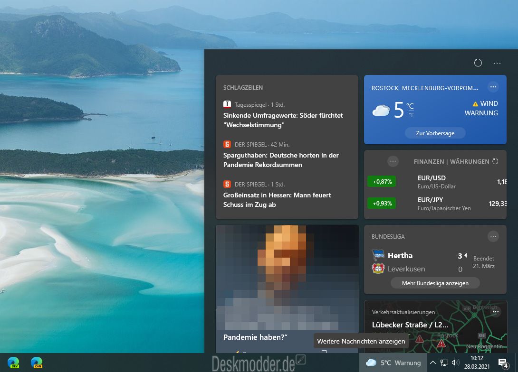518x372 pixels.
Task: Select the Leverkusen team name
Action: [x=406, y=269]
